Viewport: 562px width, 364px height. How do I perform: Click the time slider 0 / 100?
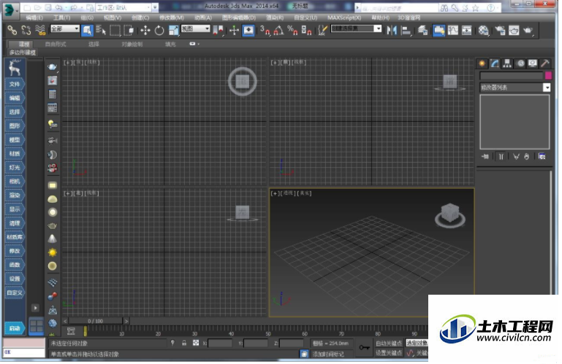(x=95, y=321)
